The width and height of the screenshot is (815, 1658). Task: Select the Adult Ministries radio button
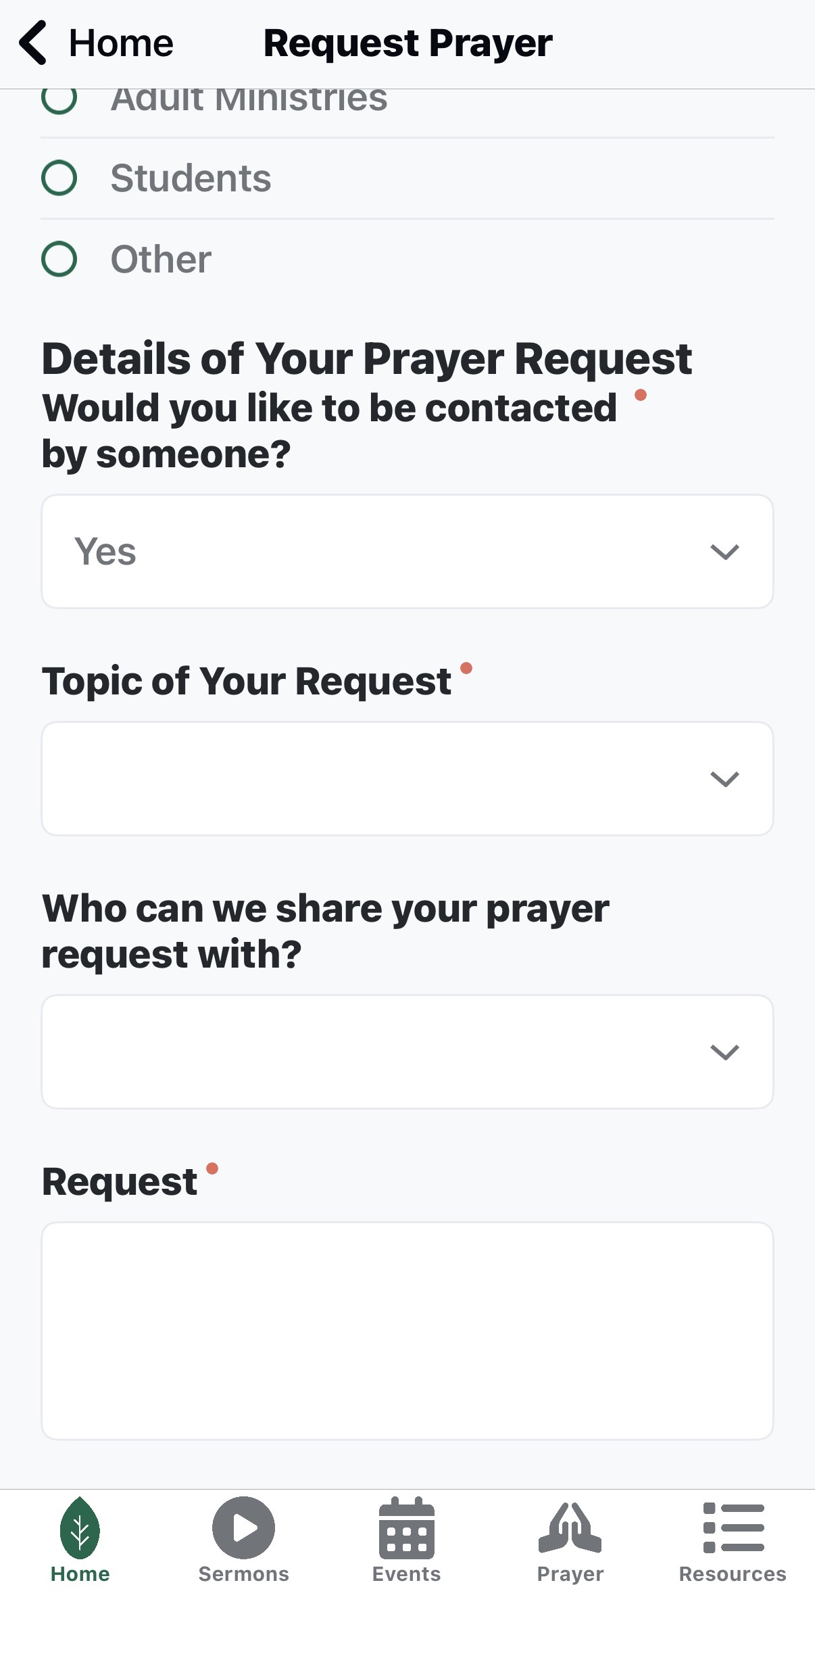pos(59,99)
